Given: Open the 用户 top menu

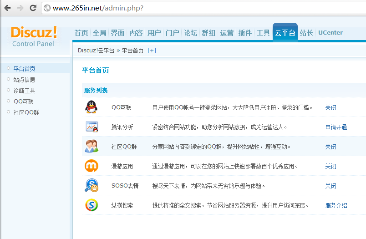Looking at the screenshot, I should pos(154,33).
